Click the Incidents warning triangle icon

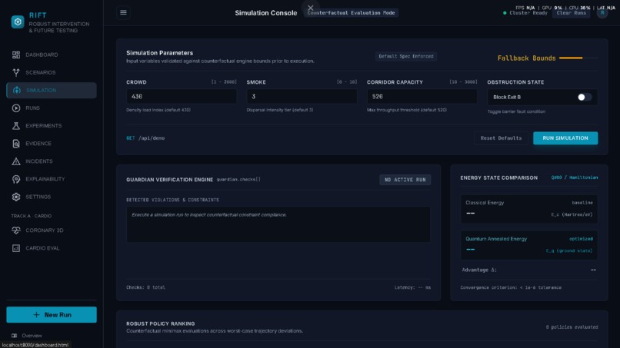pyautogui.click(x=16, y=161)
